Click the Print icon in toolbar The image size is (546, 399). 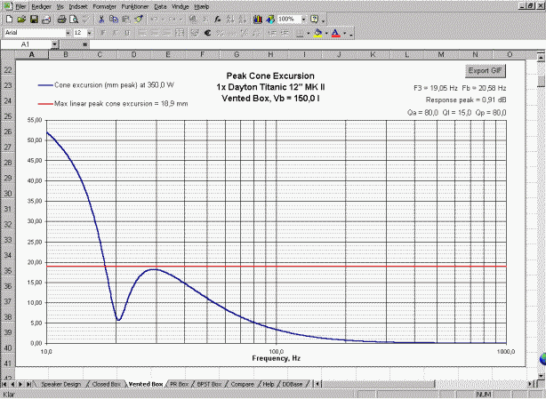click(60, 19)
